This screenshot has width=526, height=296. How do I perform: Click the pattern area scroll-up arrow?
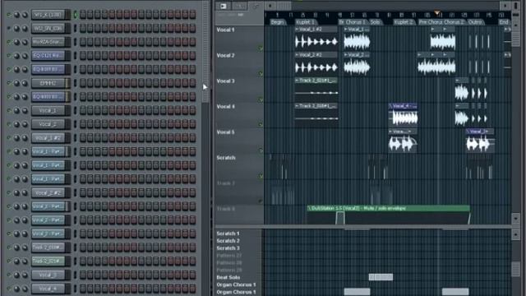(515, 234)
